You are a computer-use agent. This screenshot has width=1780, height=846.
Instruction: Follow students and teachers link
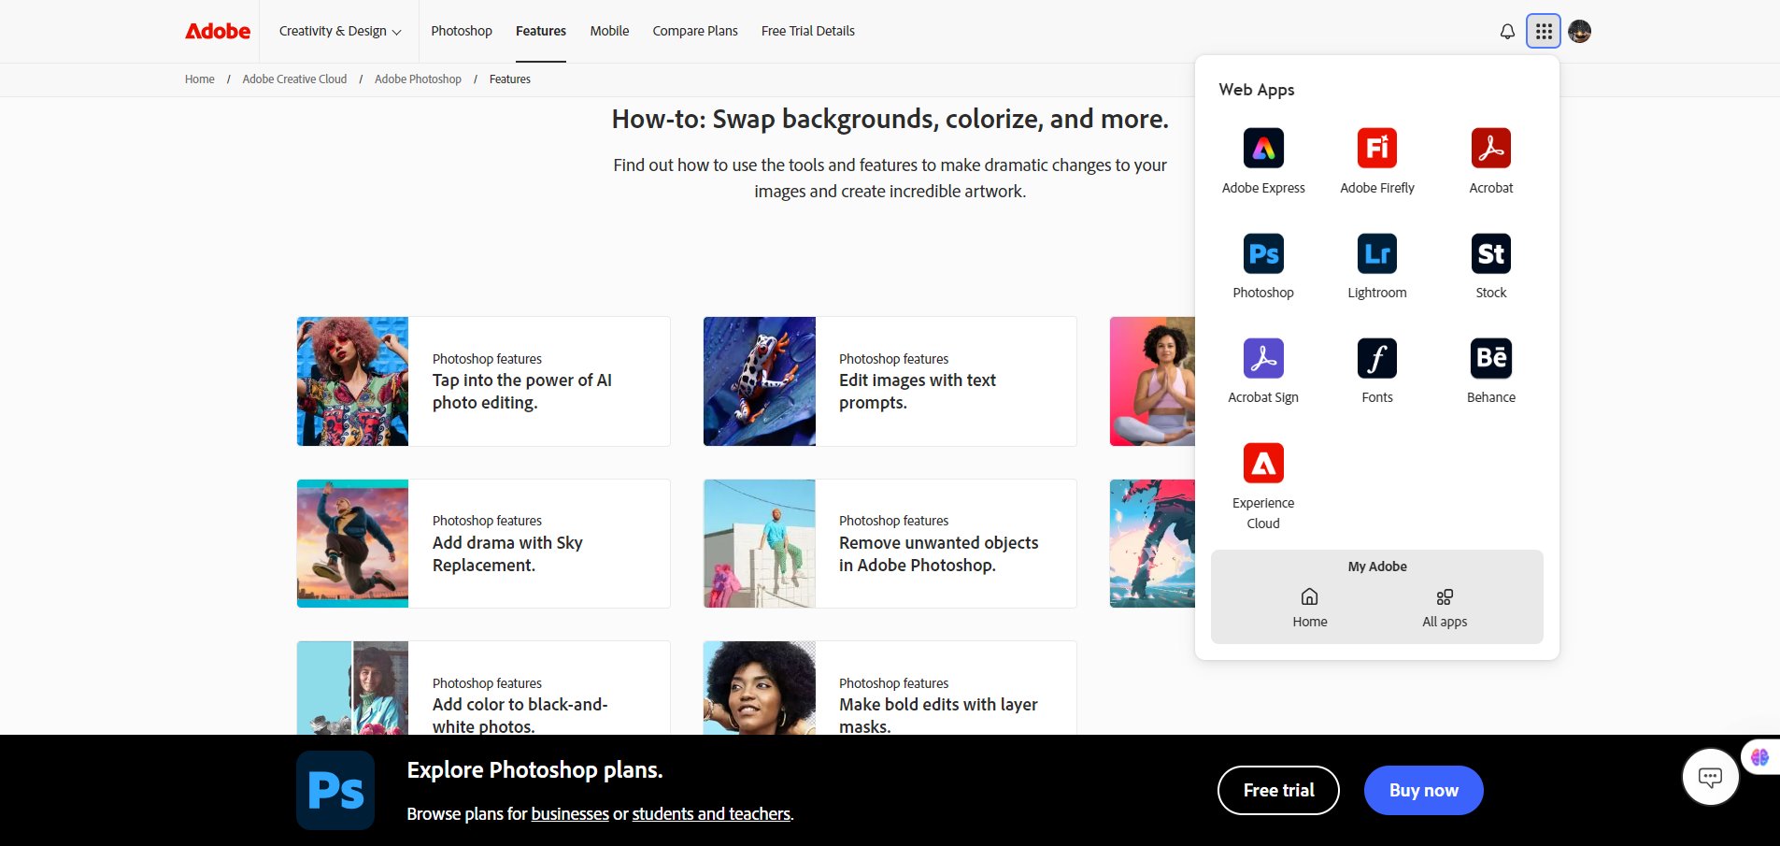tap(711, 814)
